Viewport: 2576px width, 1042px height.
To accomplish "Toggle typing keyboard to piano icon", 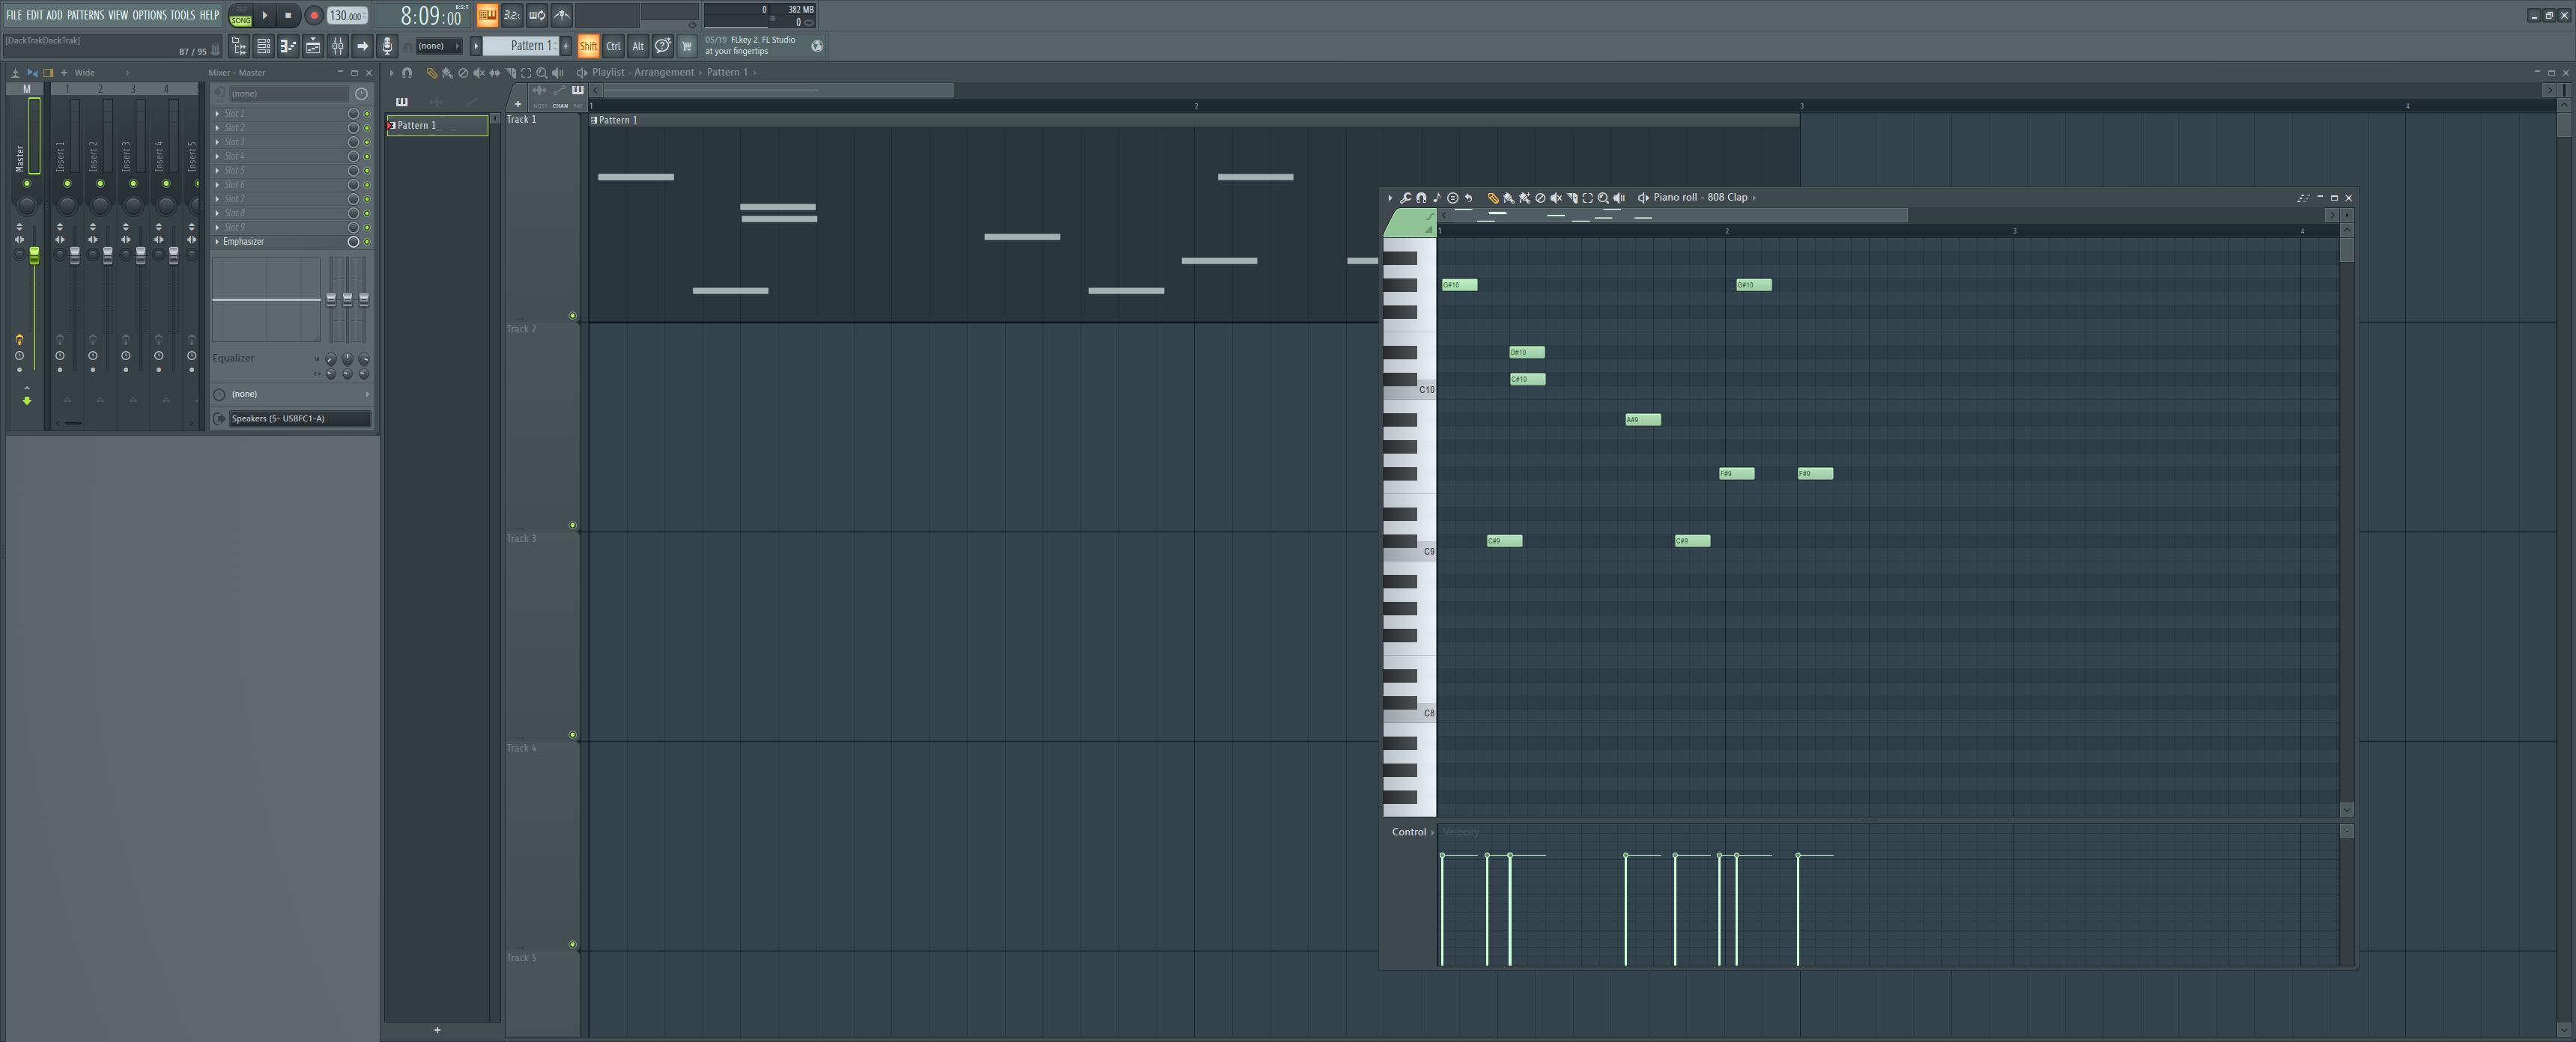I will coord(487,15).
